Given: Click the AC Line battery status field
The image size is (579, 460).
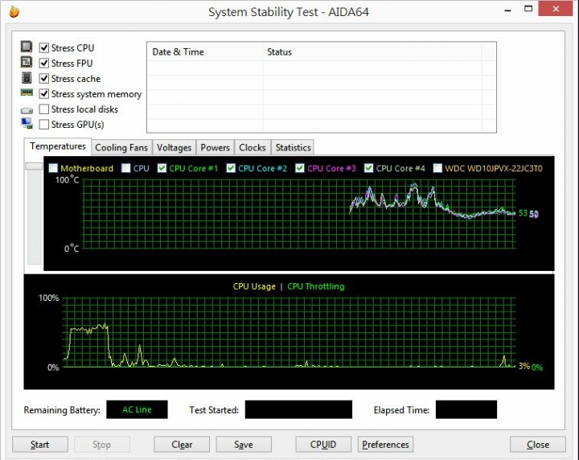Looking at the screenshot, I should 137,409.
